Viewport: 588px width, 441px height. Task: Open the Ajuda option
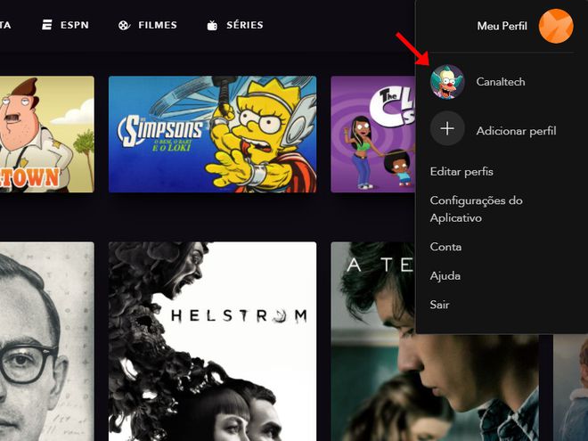(445, 275)
